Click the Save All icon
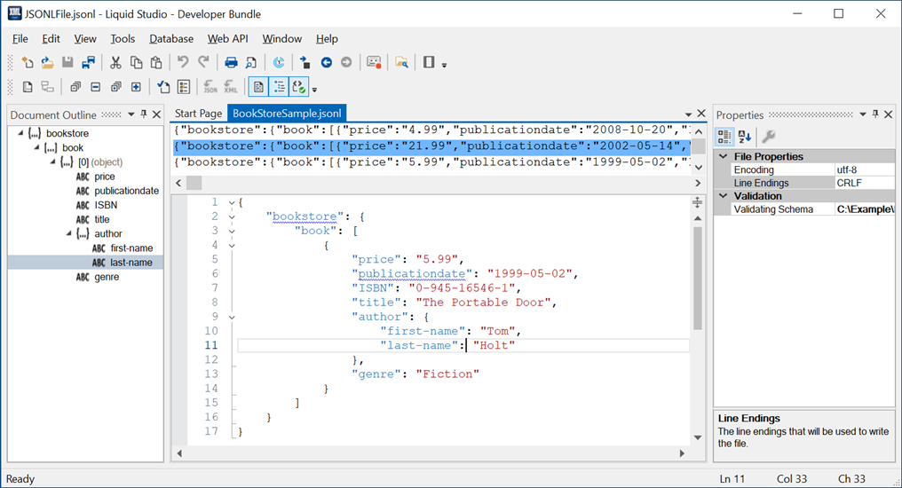The image size is (902, 488). (88, 62)
